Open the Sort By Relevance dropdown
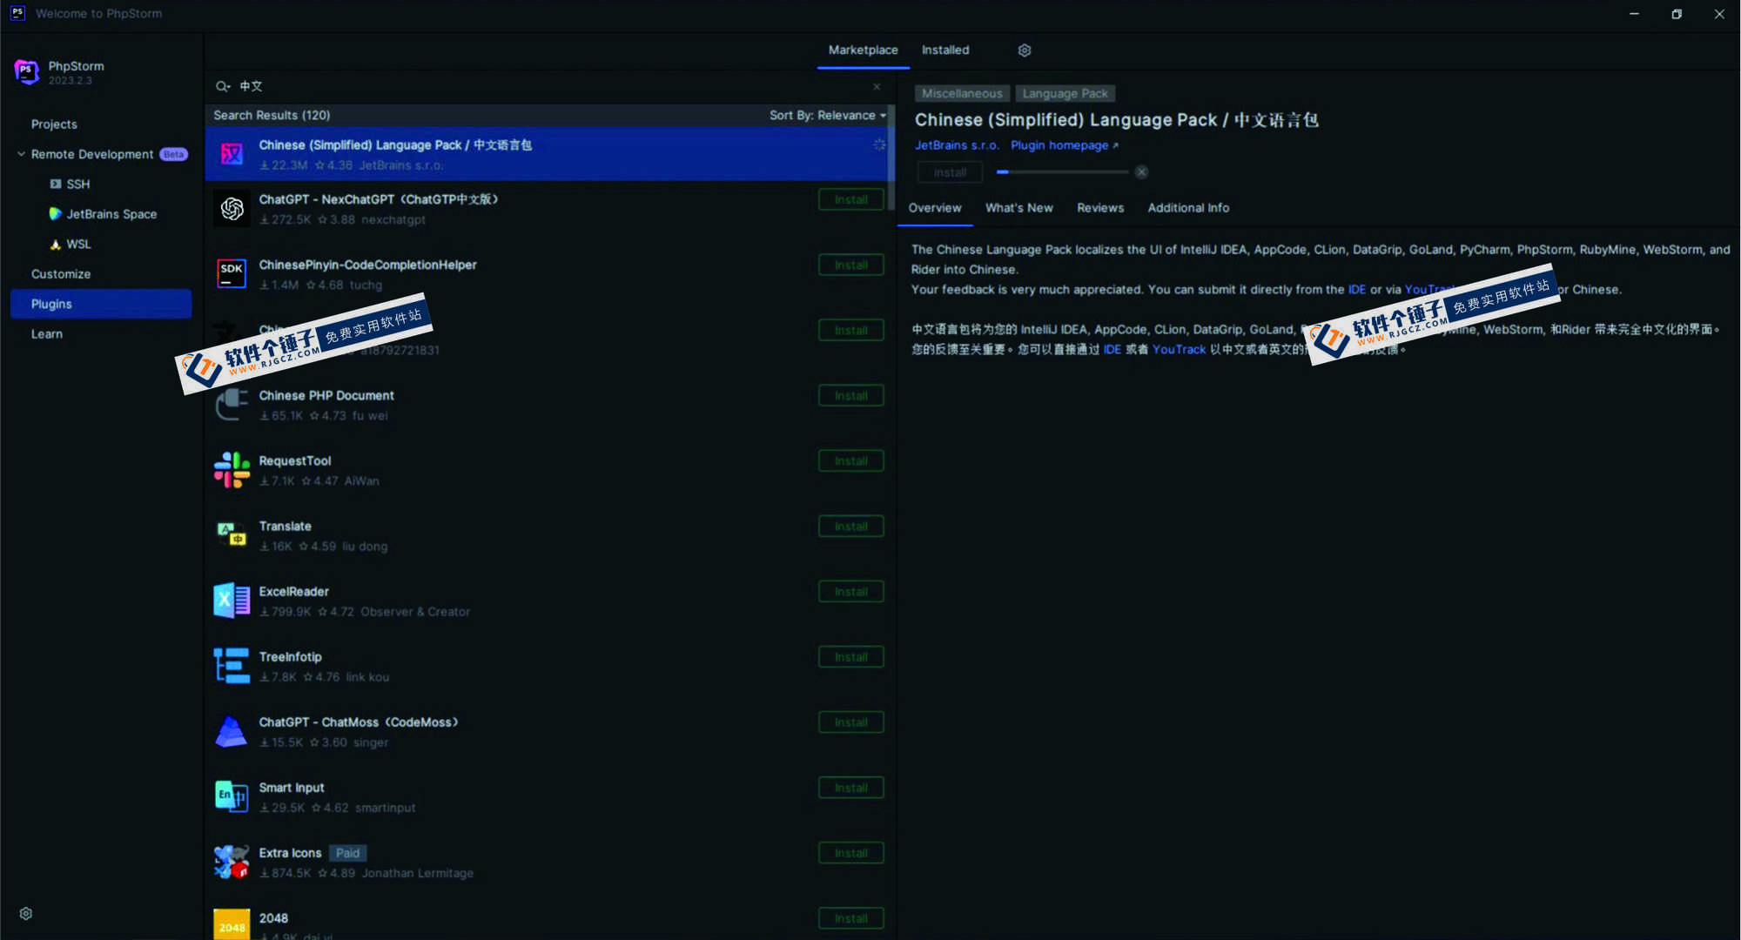This screenshot has width=1741, height=940. tap(827, 115)
